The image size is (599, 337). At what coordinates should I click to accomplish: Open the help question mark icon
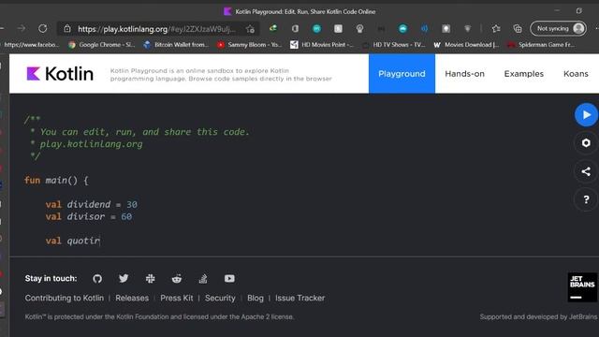pos(586,199)
